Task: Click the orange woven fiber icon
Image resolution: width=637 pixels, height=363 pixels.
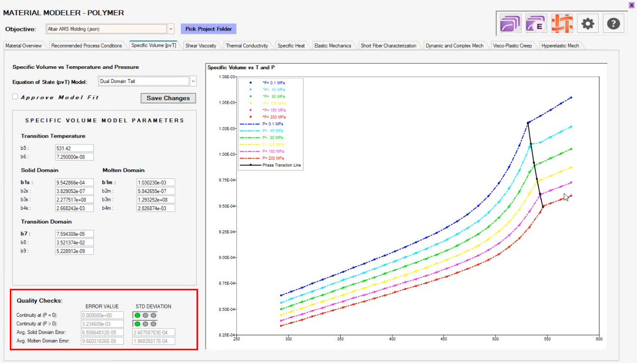Action: 562,24
